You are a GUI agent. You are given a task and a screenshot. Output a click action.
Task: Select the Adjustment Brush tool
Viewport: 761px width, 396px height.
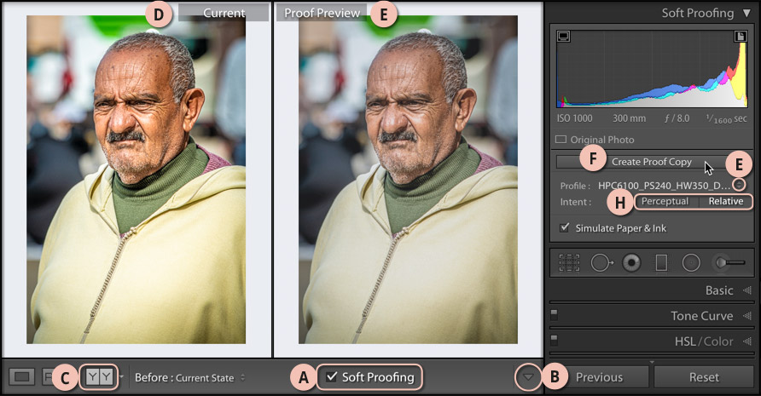coord(729,262)
